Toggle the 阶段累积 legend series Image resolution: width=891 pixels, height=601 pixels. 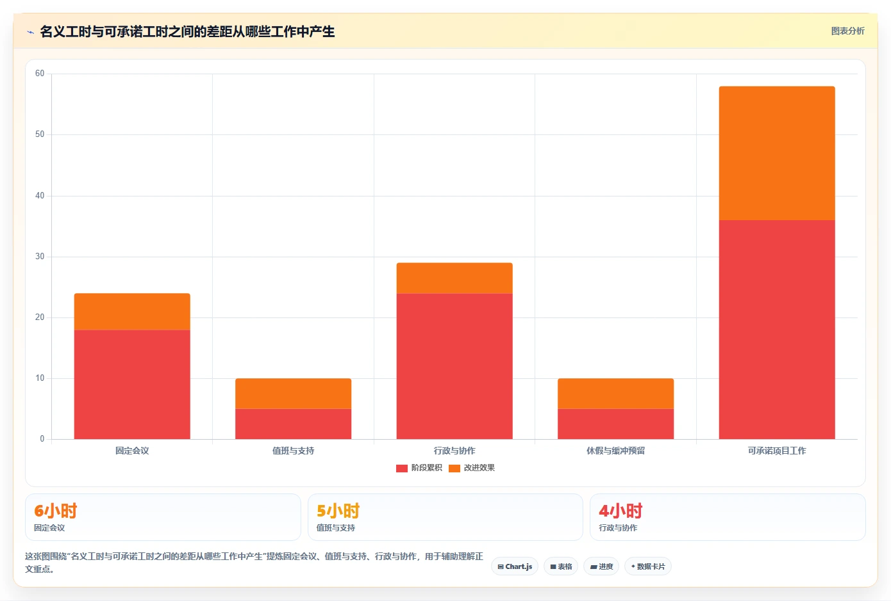419,468
